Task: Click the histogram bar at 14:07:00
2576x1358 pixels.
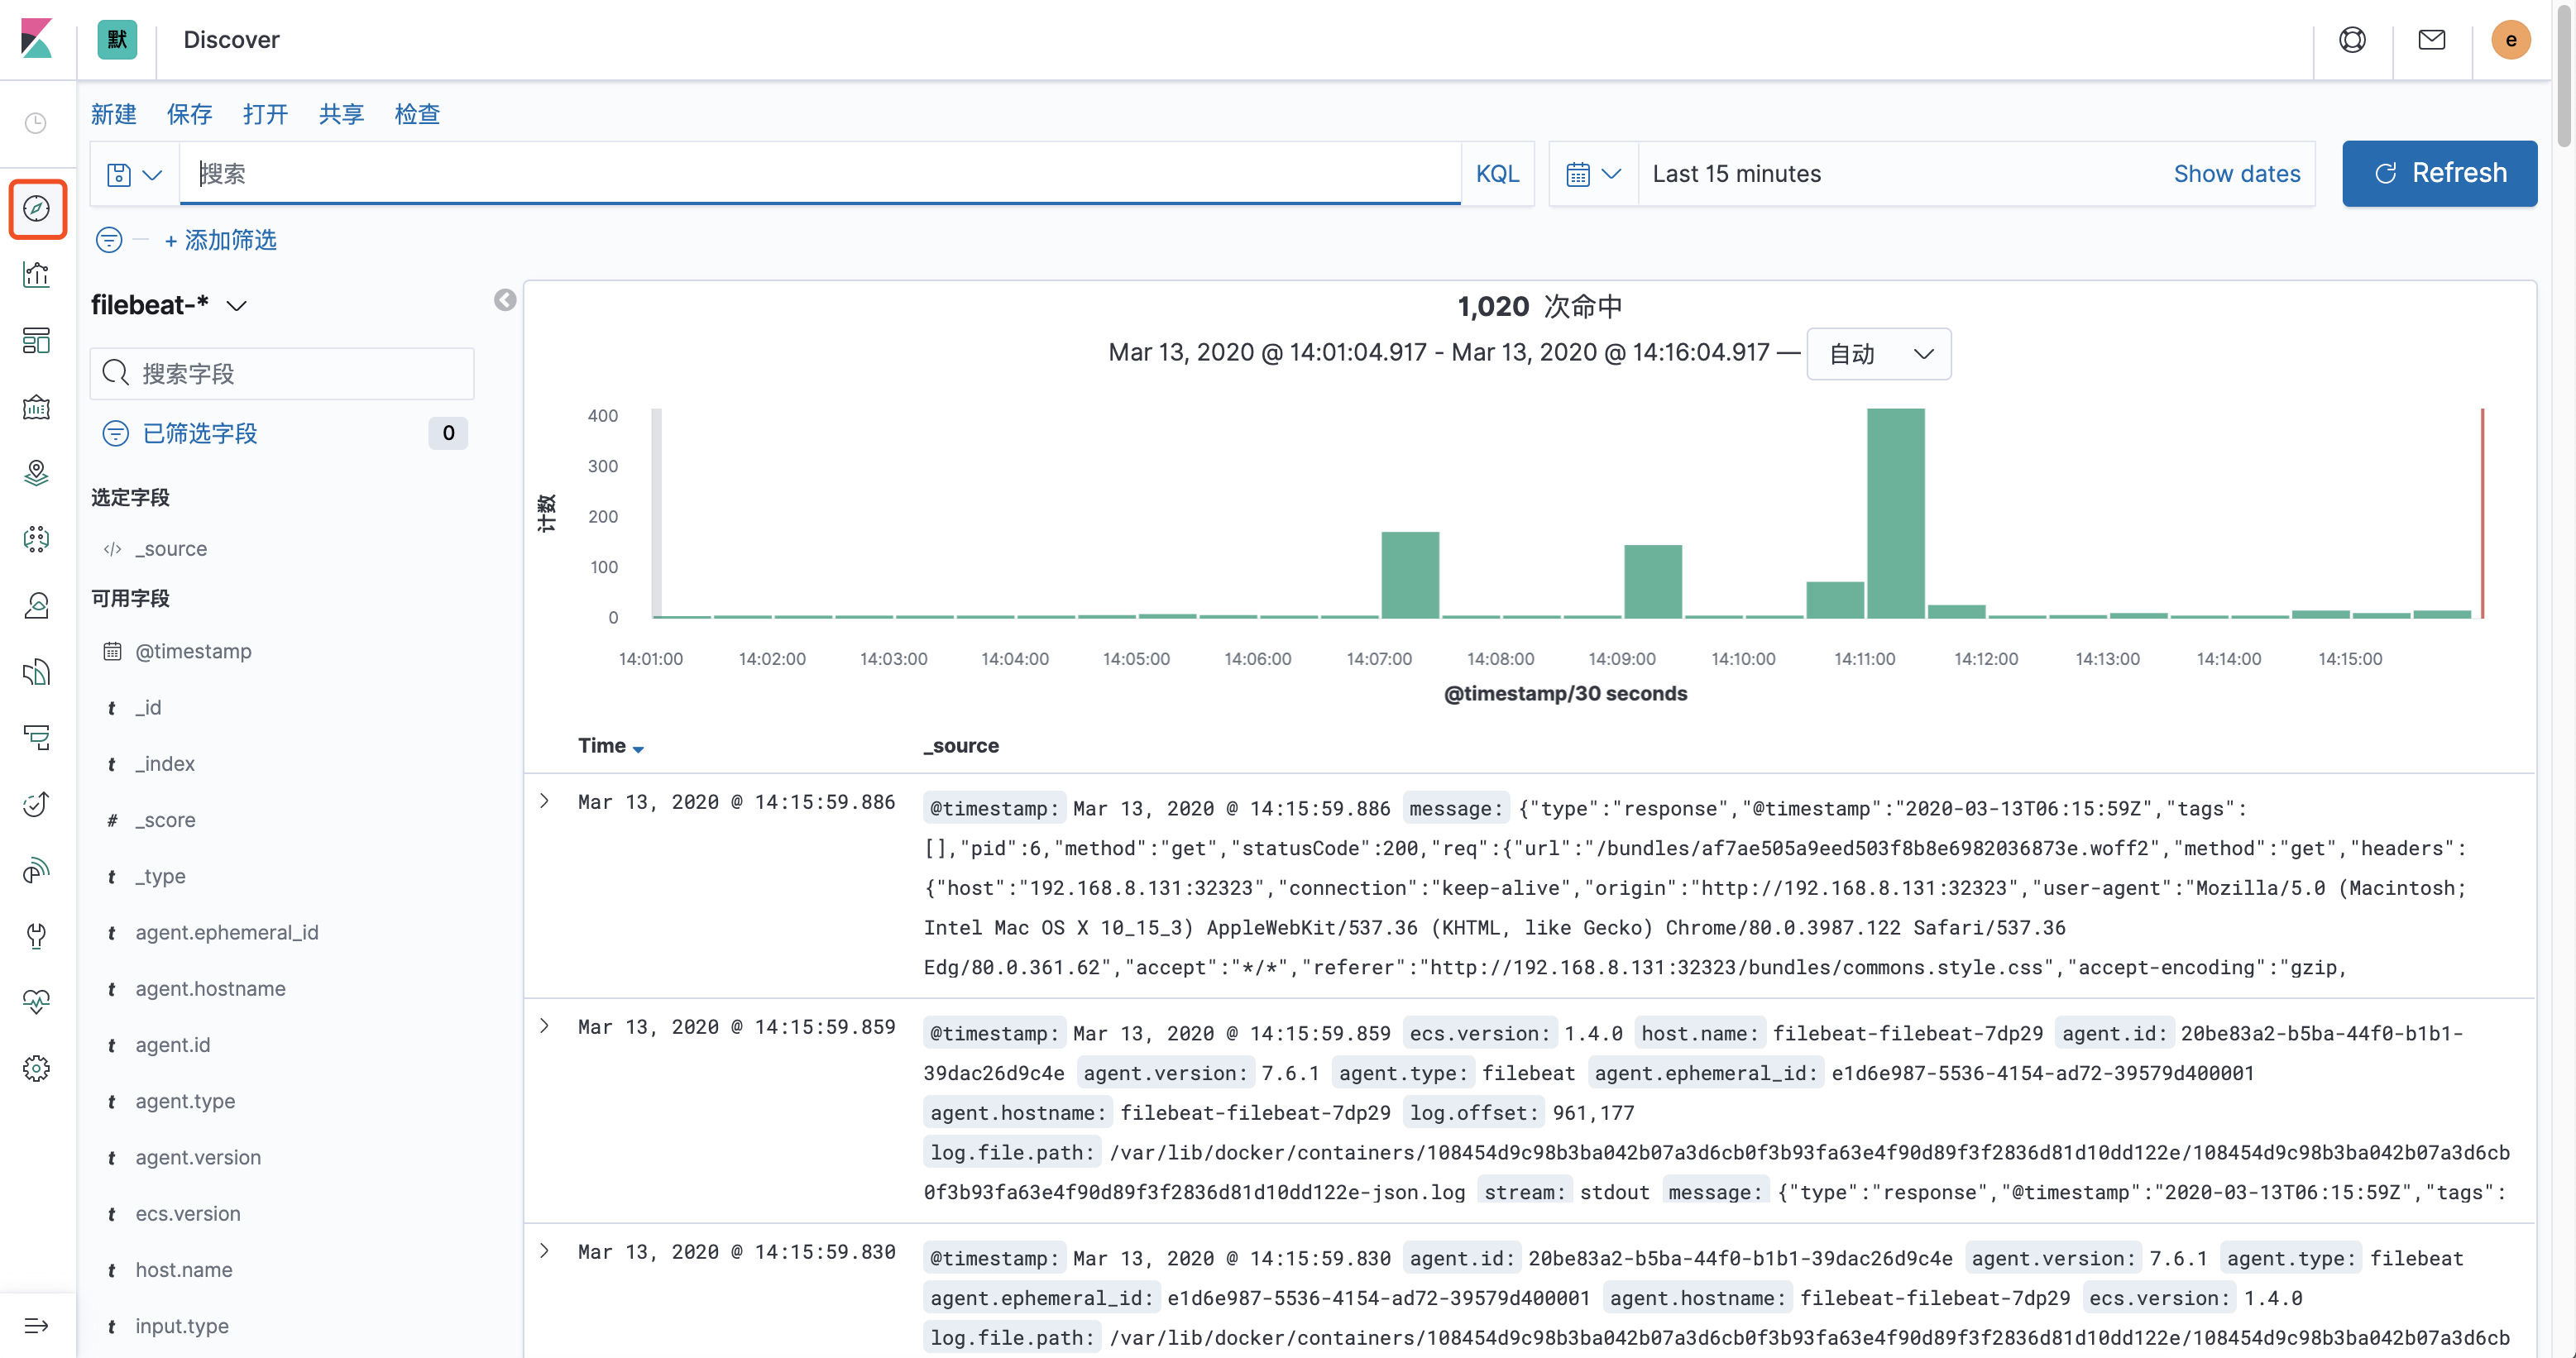Action: pos(1410,575)
